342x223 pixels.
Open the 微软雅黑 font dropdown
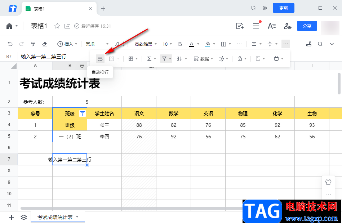(x=146, y=44)
